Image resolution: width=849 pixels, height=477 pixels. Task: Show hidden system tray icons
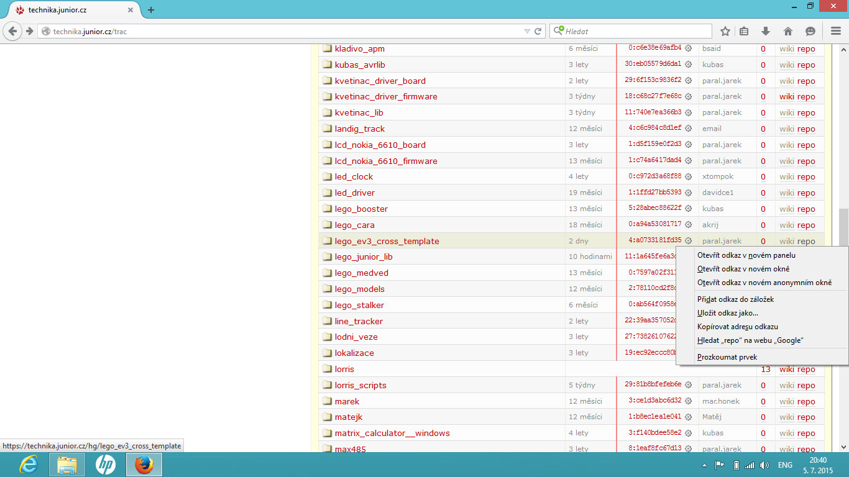(x=704, y=465)
